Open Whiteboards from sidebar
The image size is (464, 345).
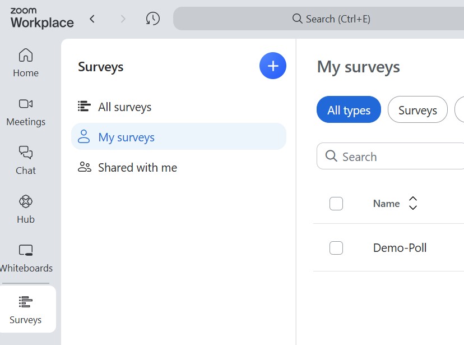[x=26, y=258]
